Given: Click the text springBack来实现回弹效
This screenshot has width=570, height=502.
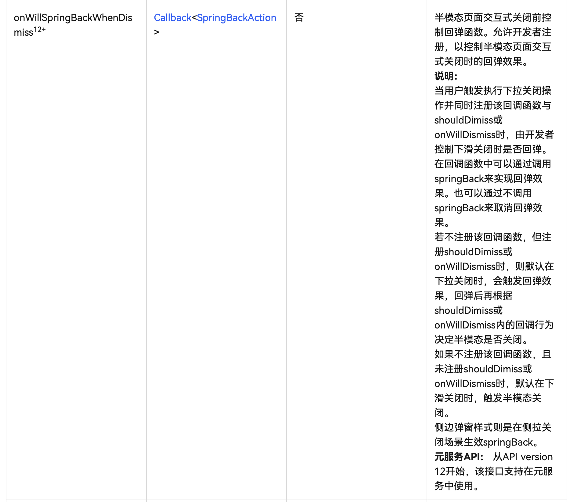Looking at the screenshot, I should [488, 178].
